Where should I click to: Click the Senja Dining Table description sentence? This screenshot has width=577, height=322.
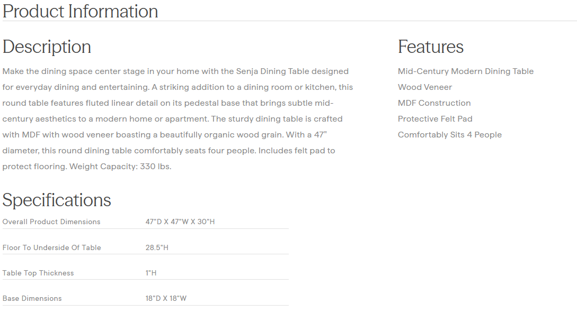175,71
